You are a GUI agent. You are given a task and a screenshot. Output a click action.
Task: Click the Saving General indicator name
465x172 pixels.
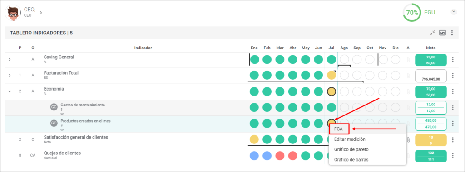(x=59, y=57)
